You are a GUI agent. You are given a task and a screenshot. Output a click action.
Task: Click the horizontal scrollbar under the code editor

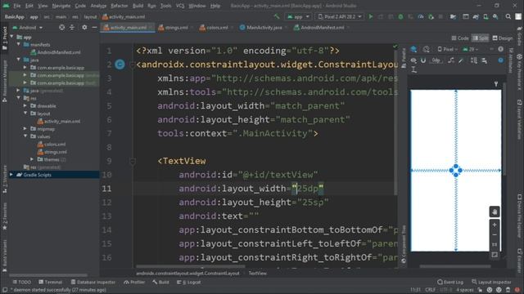[x=191, y=266]
